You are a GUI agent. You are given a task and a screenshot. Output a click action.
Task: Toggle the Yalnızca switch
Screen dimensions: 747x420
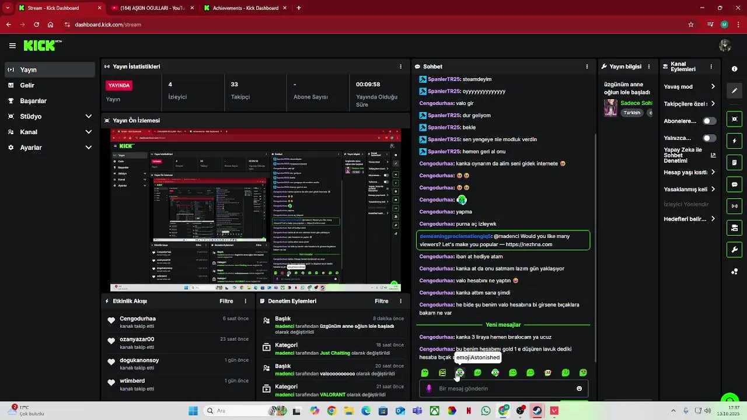coord(709,138)
